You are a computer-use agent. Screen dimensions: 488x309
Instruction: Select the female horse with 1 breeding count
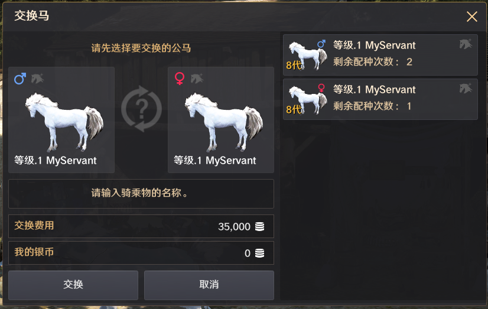[x=380, y=99]
